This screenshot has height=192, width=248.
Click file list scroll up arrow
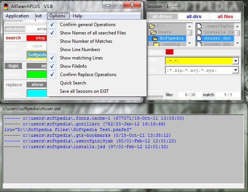[x=237, y=26]
